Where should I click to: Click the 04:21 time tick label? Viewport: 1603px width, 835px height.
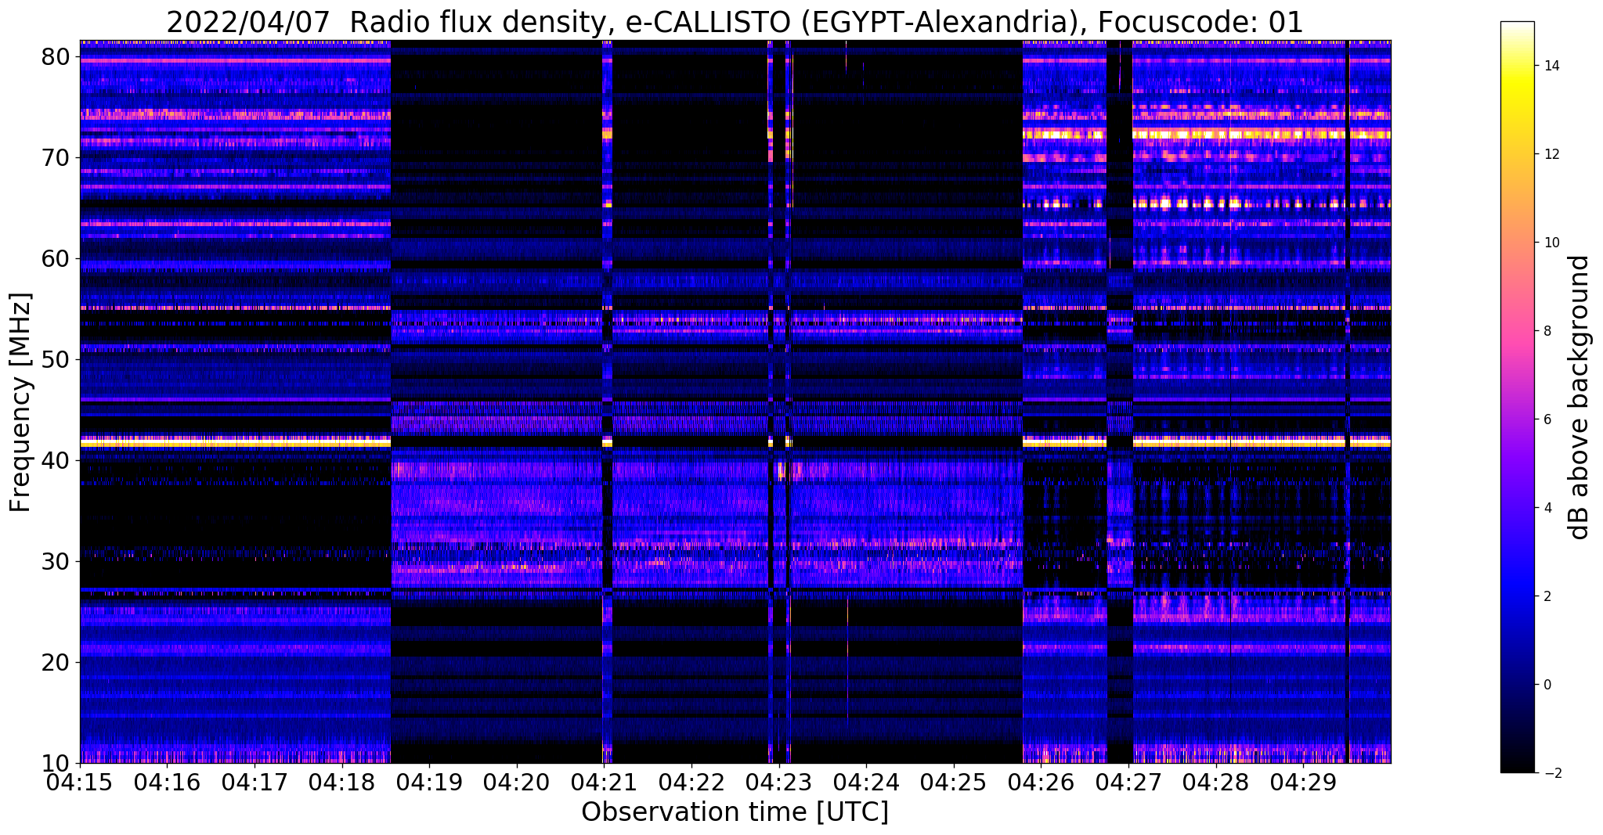tap(604, 783)
